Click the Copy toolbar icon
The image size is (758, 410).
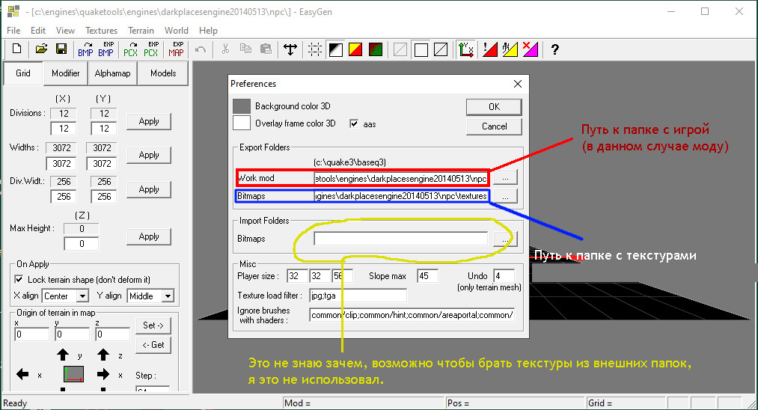245,49
